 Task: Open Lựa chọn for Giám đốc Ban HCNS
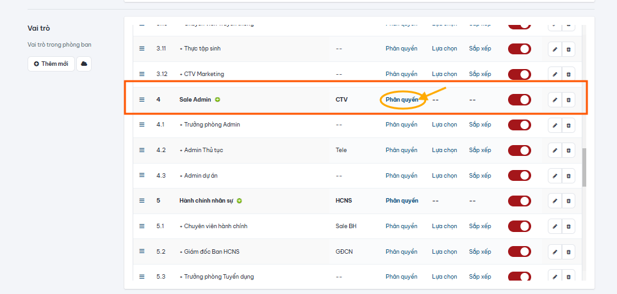click(445, 252)
